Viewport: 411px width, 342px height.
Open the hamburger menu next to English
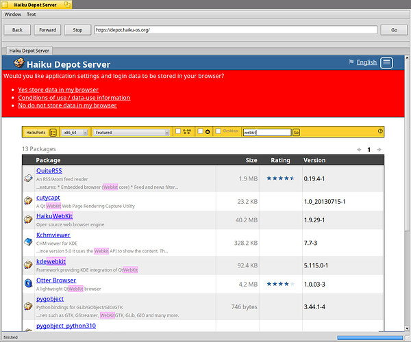(386, 63)
